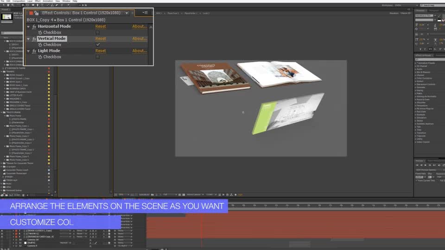Open the Effect Controls panel options menu icon
This screenshot has width=445, height=250.
click(x=145, y=12)
